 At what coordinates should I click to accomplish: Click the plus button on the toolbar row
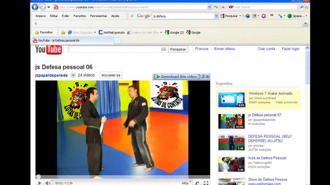[306, 24]
